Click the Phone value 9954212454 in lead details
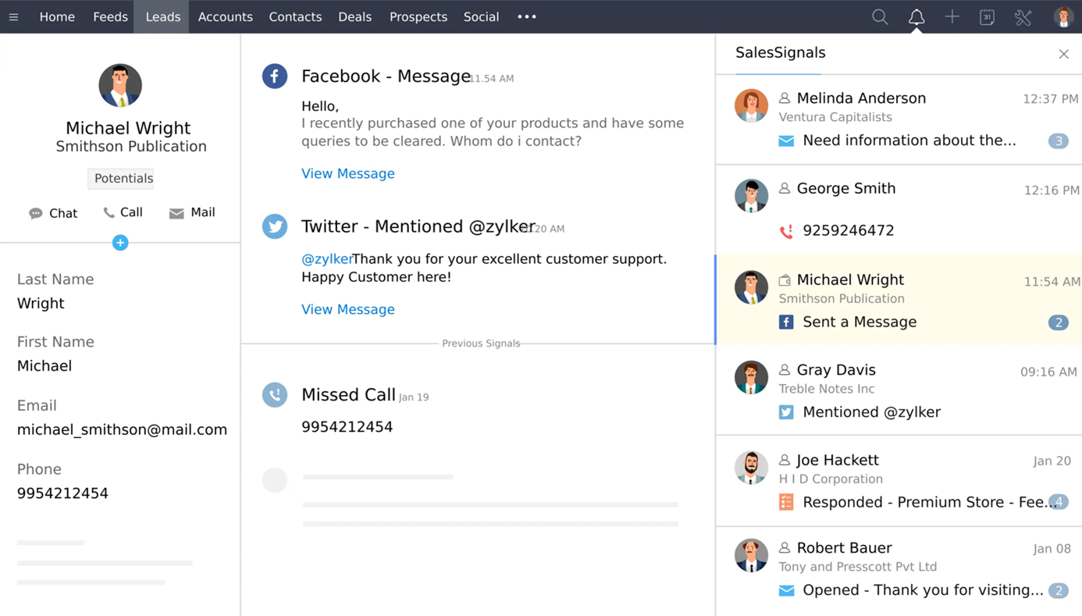 62,493
